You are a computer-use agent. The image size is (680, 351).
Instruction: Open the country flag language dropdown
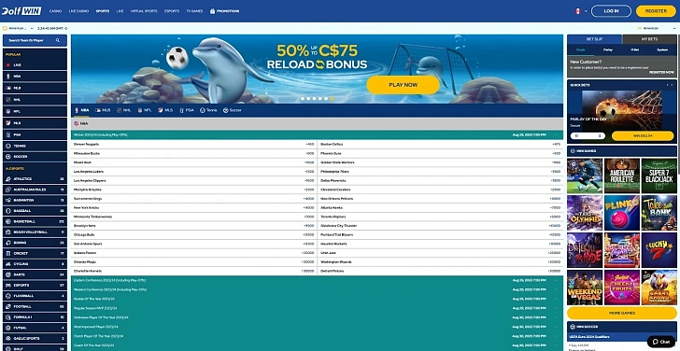[581, 11]
